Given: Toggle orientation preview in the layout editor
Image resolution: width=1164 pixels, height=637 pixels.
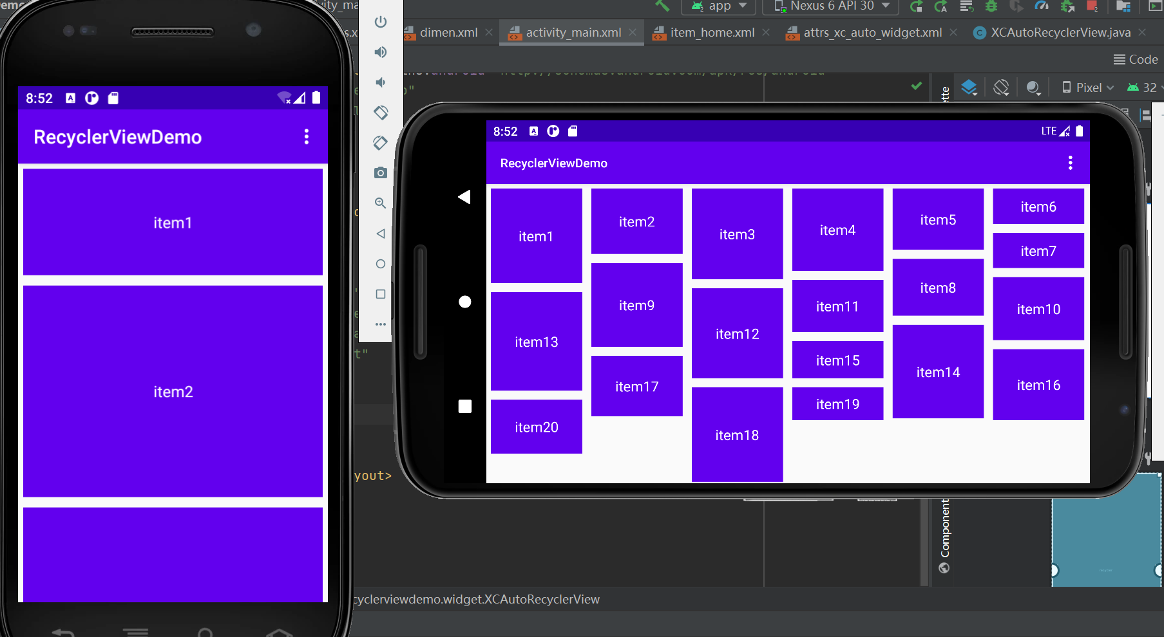Looking at the screenshot, I should click(x=1001, y=87).
